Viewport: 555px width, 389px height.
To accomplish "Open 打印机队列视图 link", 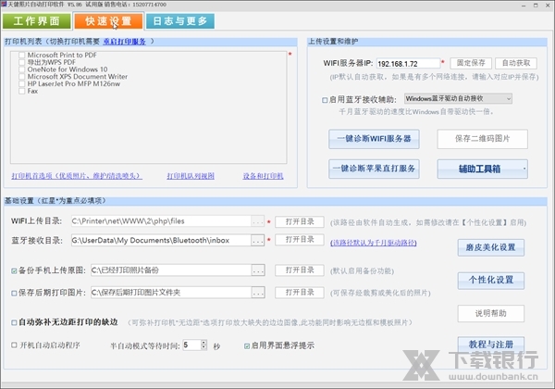I will click(191, 176).
